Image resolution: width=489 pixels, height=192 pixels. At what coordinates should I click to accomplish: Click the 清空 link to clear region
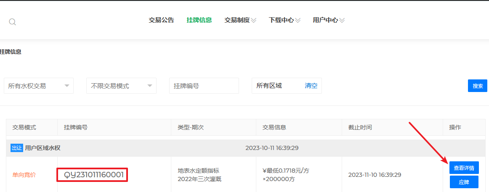point(311,86)
